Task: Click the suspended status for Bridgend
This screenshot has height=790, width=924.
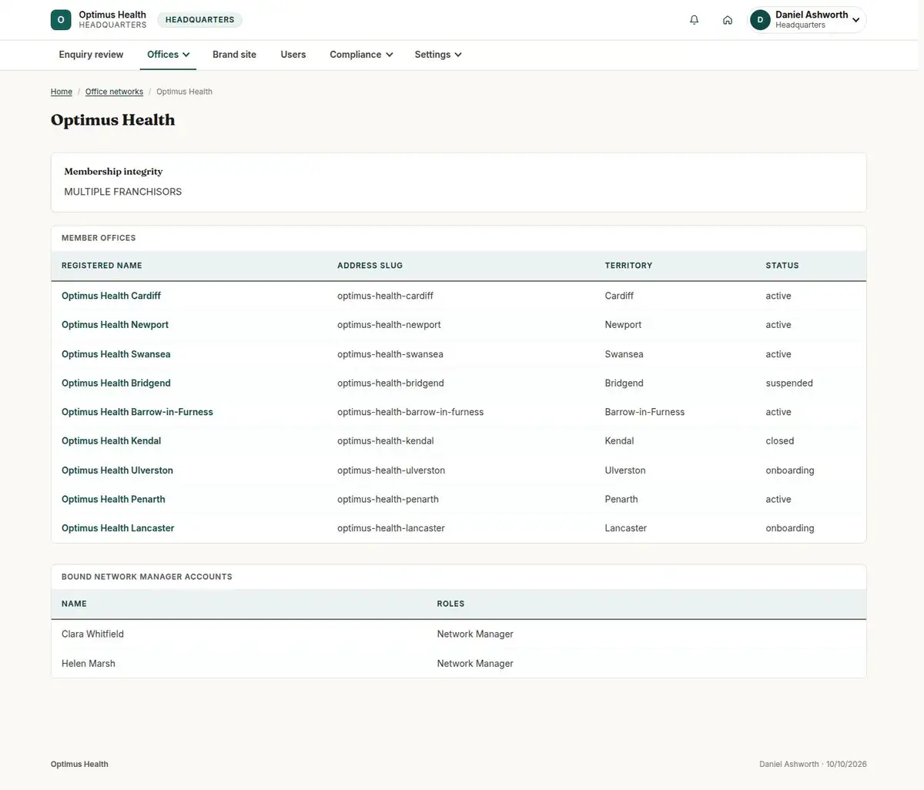Action: coord(789,383)
